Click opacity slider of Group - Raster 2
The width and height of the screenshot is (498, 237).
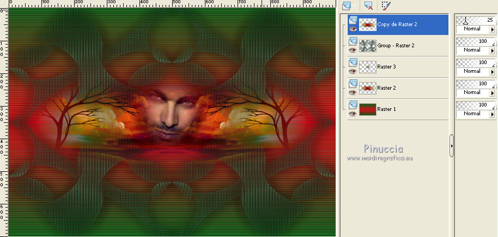pyautogui.click(x=476, y=41)
